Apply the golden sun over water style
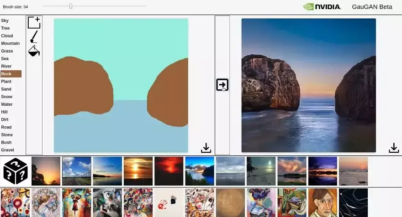This screenshot has height=217, width=402. tap(138, 171)
